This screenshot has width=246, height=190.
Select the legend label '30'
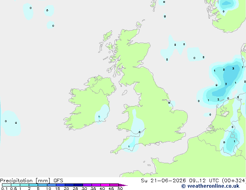coord(84,188)
